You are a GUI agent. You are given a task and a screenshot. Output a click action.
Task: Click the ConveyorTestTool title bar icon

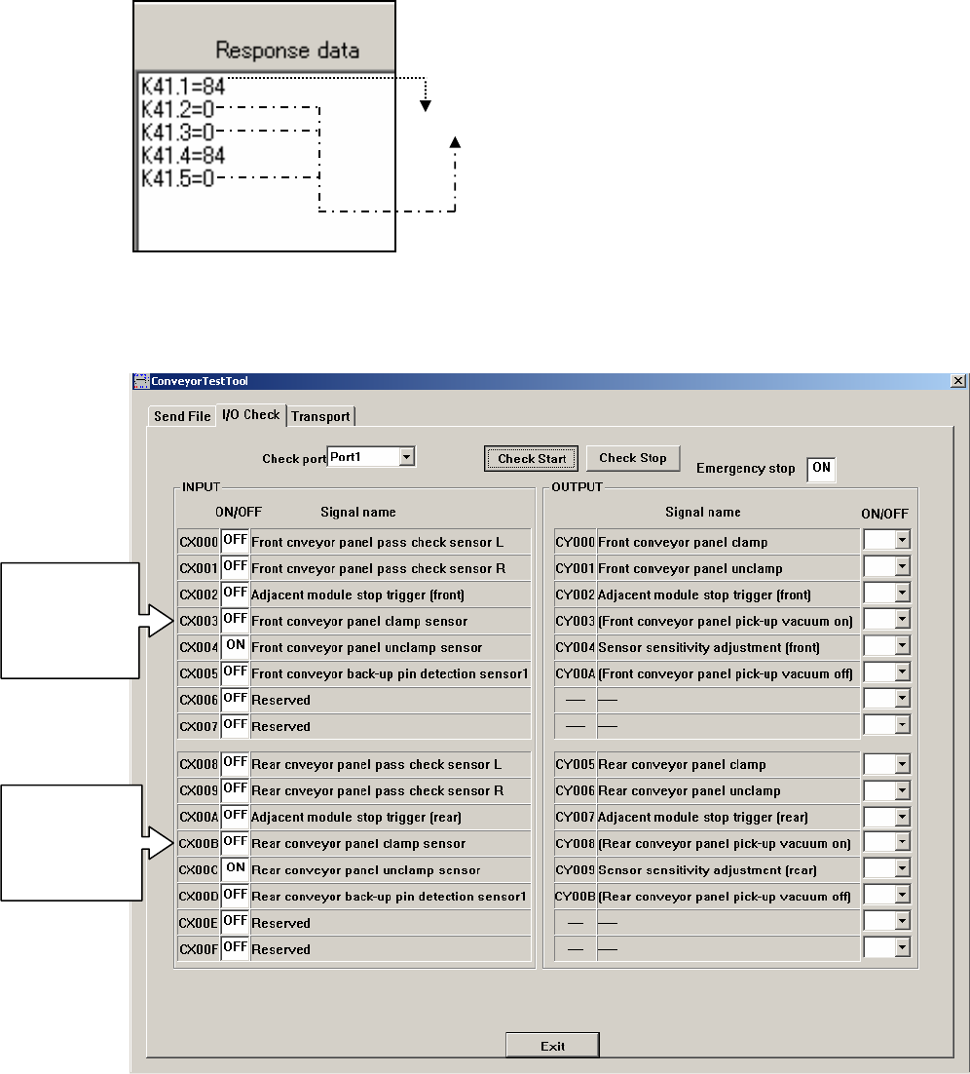[x=141, y=381]
